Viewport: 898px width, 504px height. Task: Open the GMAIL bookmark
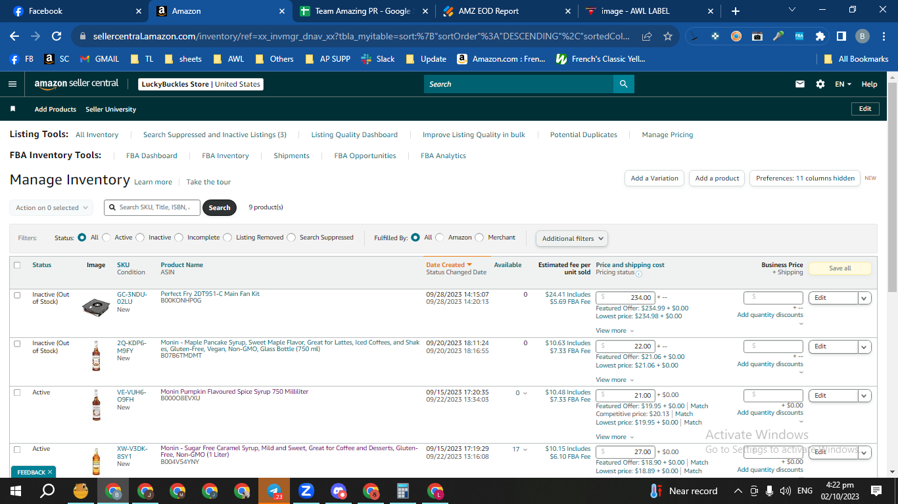click(99, 59)
